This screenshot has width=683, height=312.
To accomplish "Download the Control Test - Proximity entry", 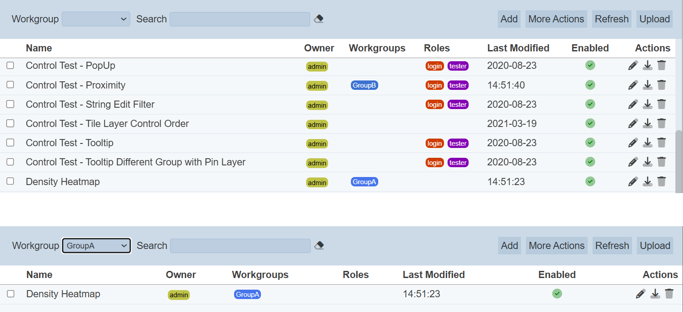I will tap(647, 85).
